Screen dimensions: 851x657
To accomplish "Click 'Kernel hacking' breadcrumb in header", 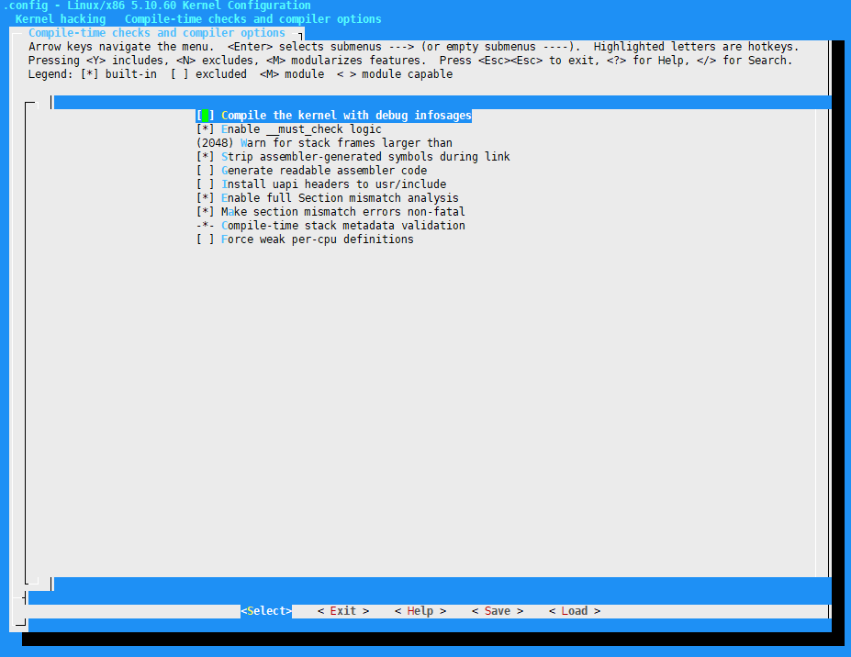I will point(61,19).
